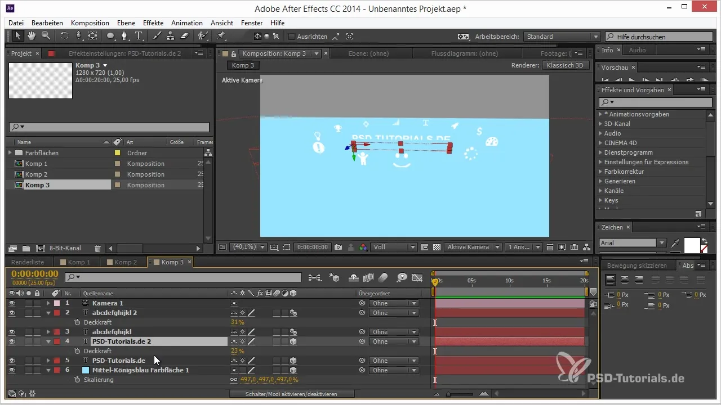This screenshot has height=405, width=721.
Task: Toggle stopwatch for Skalierung property
Action: click(78, 380)
